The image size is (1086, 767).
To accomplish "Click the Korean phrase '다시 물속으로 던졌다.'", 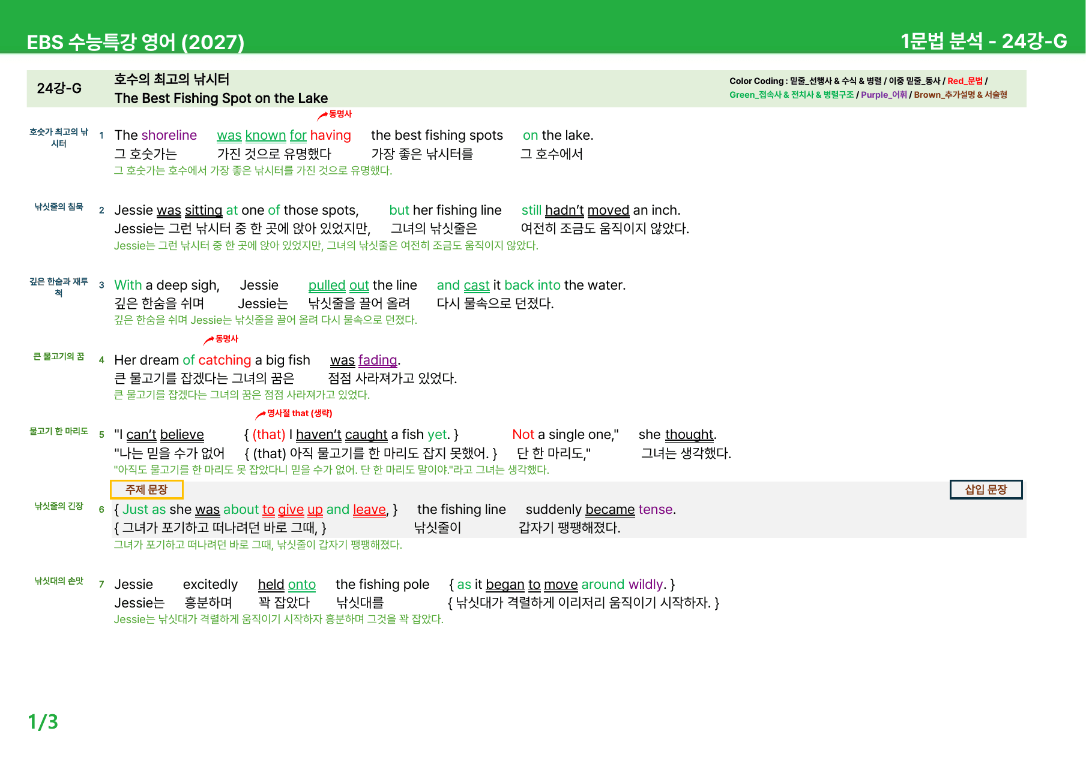I will pyautogui.click(x=495, y=303).
